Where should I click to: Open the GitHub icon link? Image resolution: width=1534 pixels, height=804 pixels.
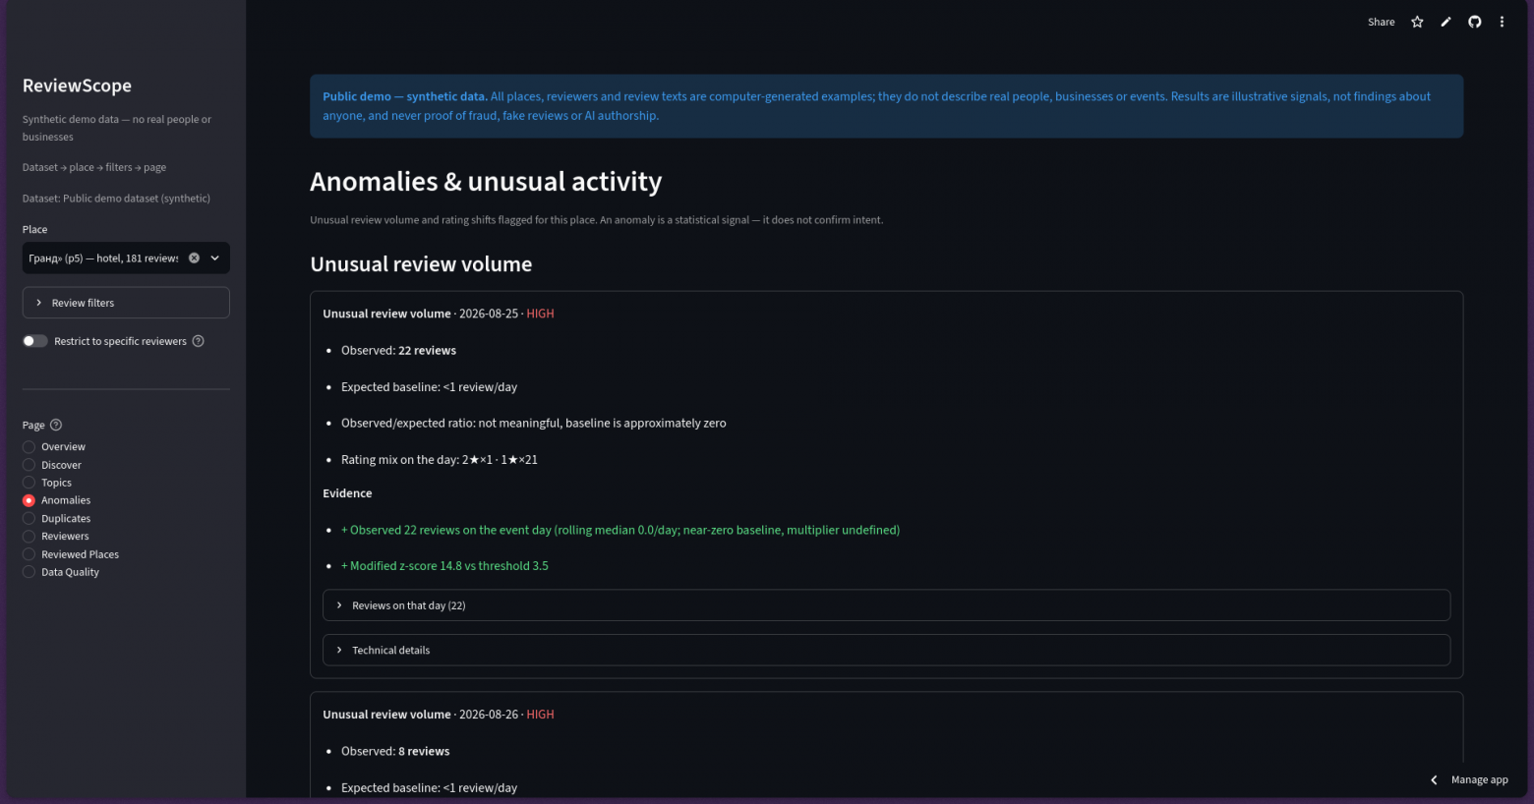[x=1474, y=22]
